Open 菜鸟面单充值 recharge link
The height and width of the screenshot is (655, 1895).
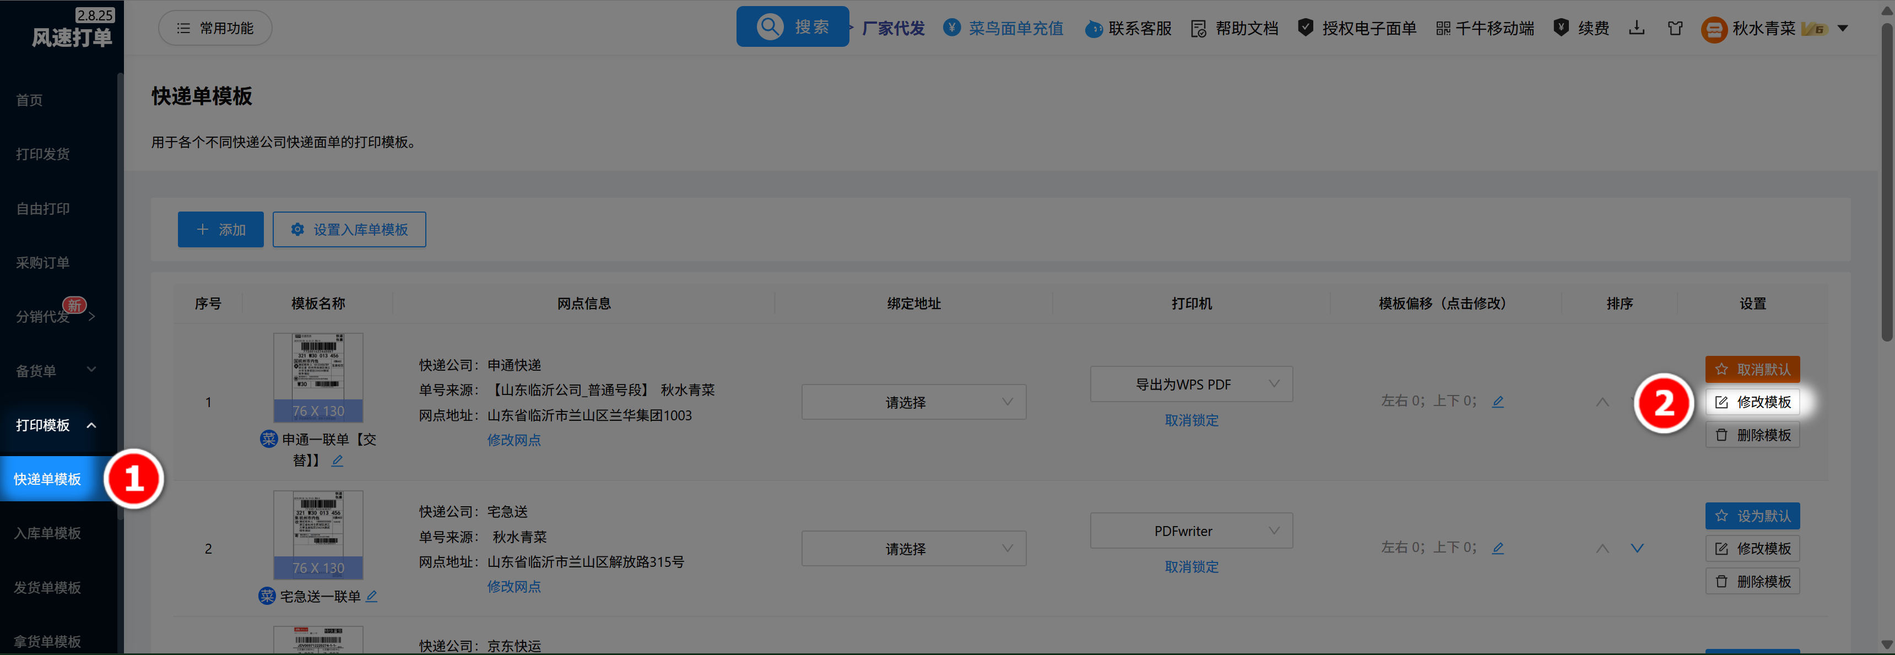[x=1003, y=28]
